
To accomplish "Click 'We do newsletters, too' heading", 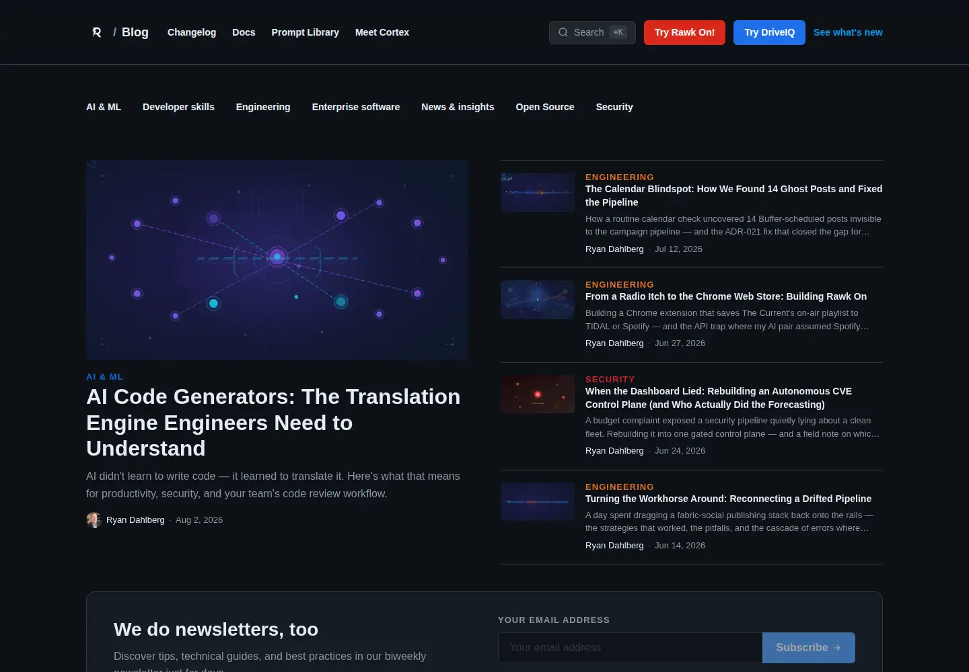I will click(216, 630).
